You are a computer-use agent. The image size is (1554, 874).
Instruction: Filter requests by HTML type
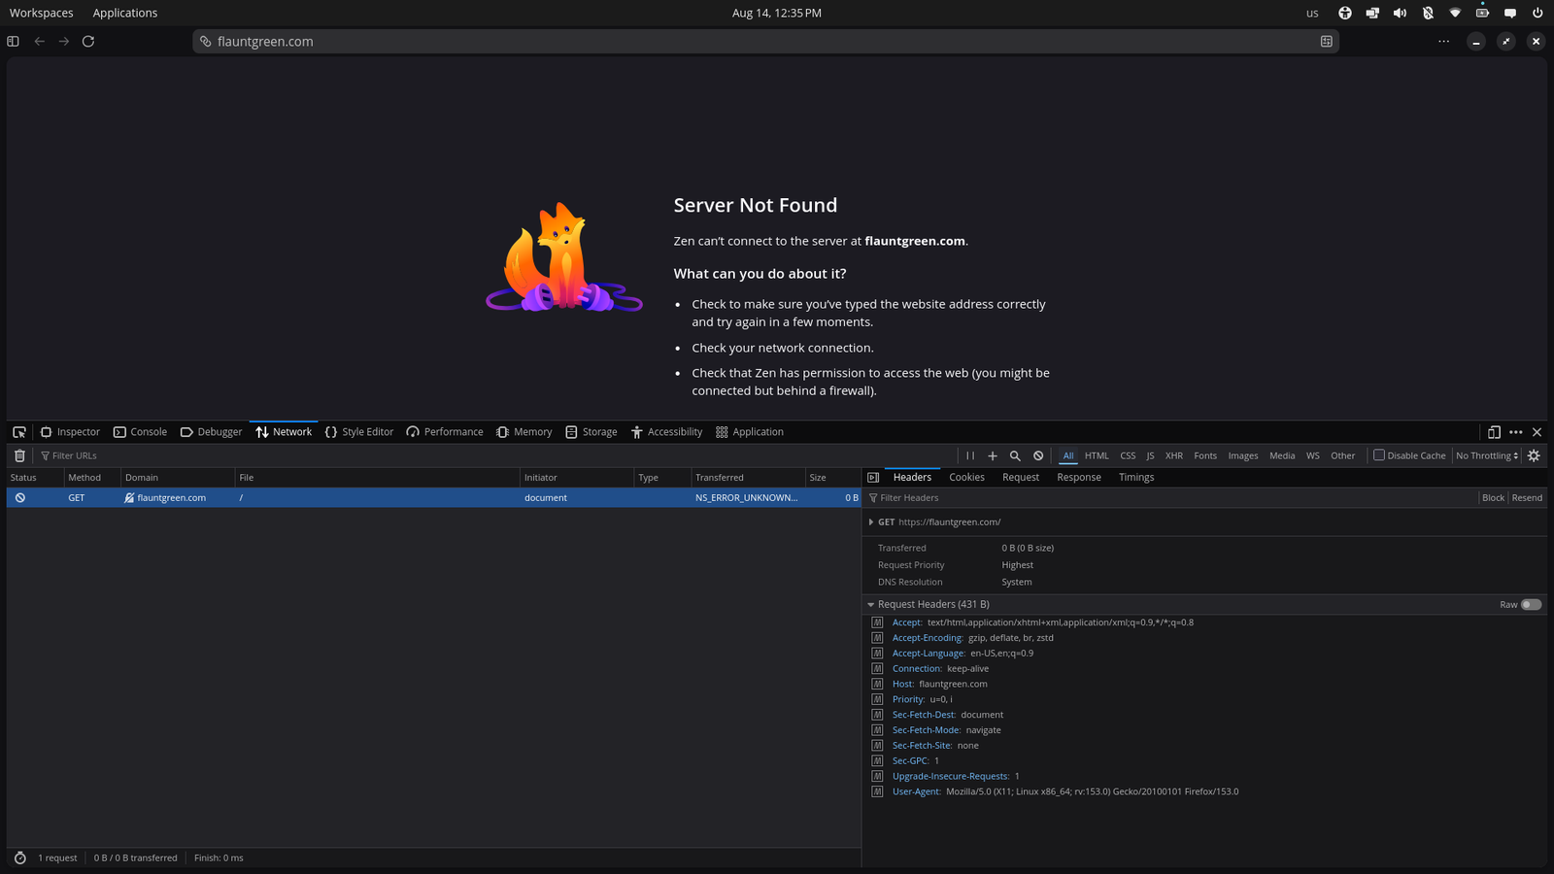click(1097, 455)
